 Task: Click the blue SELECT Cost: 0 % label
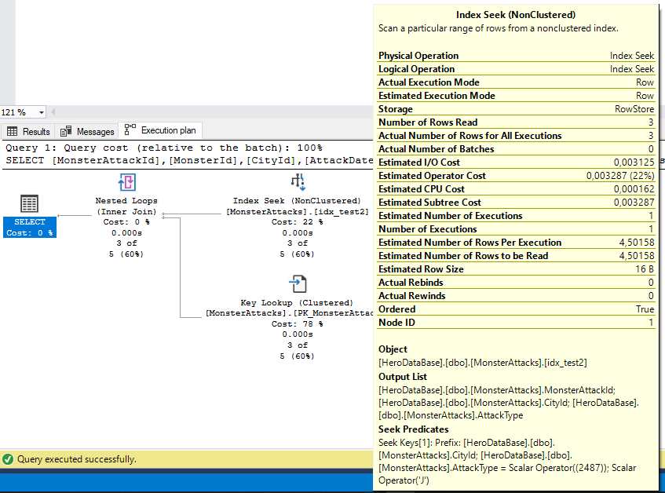30,227
